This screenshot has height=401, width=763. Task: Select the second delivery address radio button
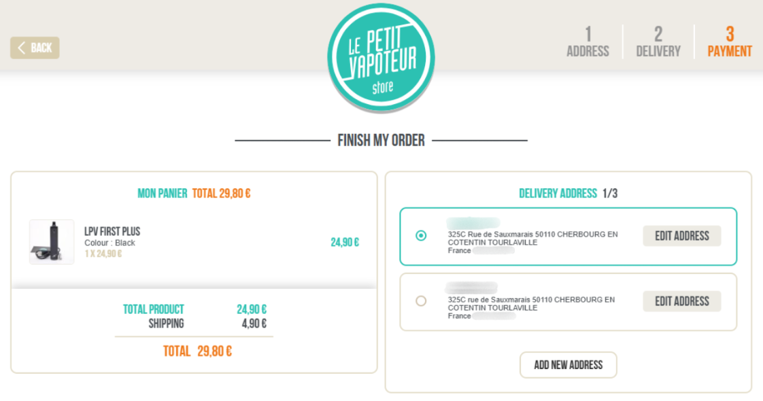click(x=421, y=301)
